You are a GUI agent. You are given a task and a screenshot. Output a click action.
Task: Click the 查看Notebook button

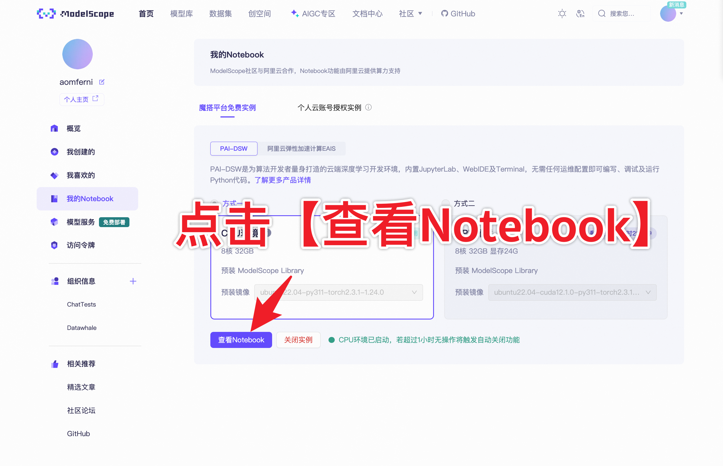click(x=241, y=340)
